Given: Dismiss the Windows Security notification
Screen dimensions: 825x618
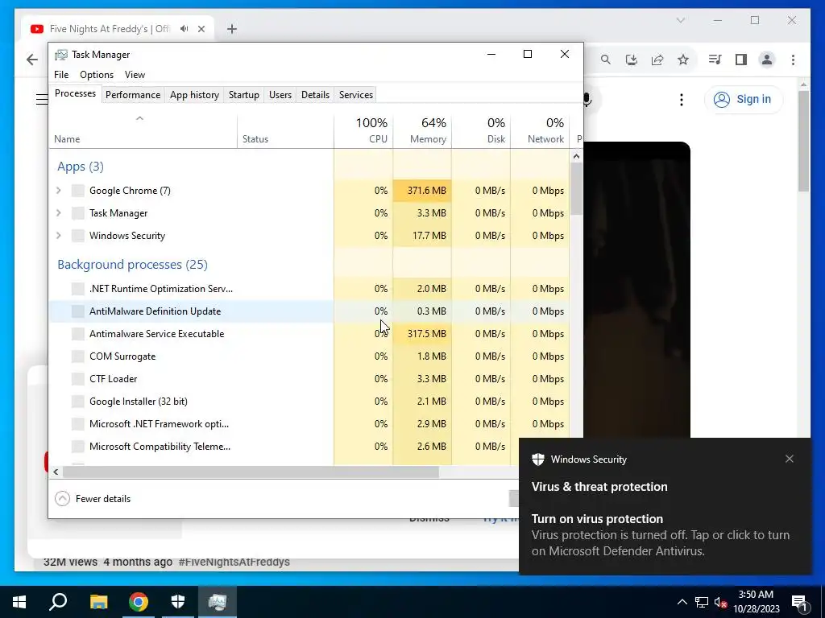Looking at the screenshot, I should [x=790, y=459].
